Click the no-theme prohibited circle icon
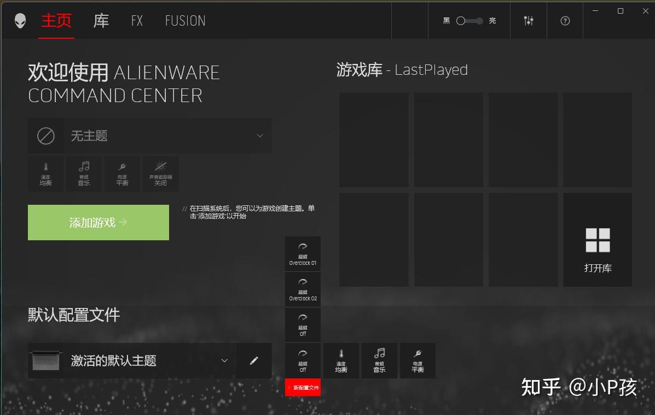This screenshot has width=655, height=415. click(x=46, y=136)
